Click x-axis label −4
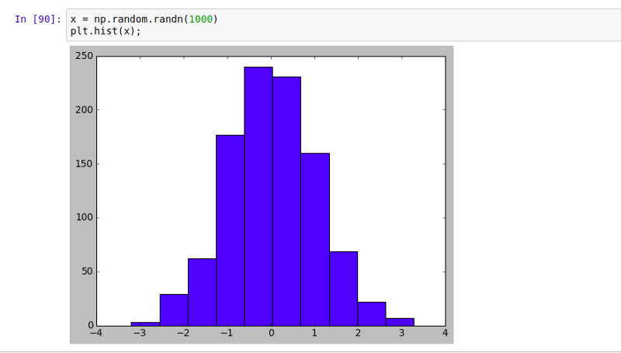 coord(96,333)
